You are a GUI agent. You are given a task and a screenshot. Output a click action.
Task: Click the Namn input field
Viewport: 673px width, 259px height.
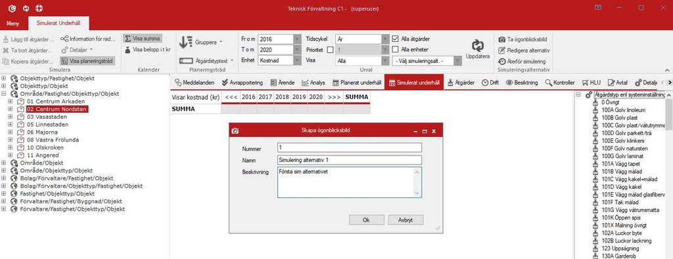point(350,160)
